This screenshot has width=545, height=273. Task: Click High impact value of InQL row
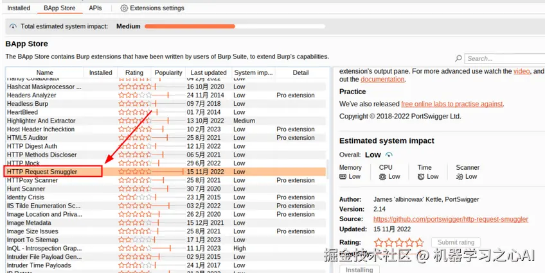coord(240,248)
